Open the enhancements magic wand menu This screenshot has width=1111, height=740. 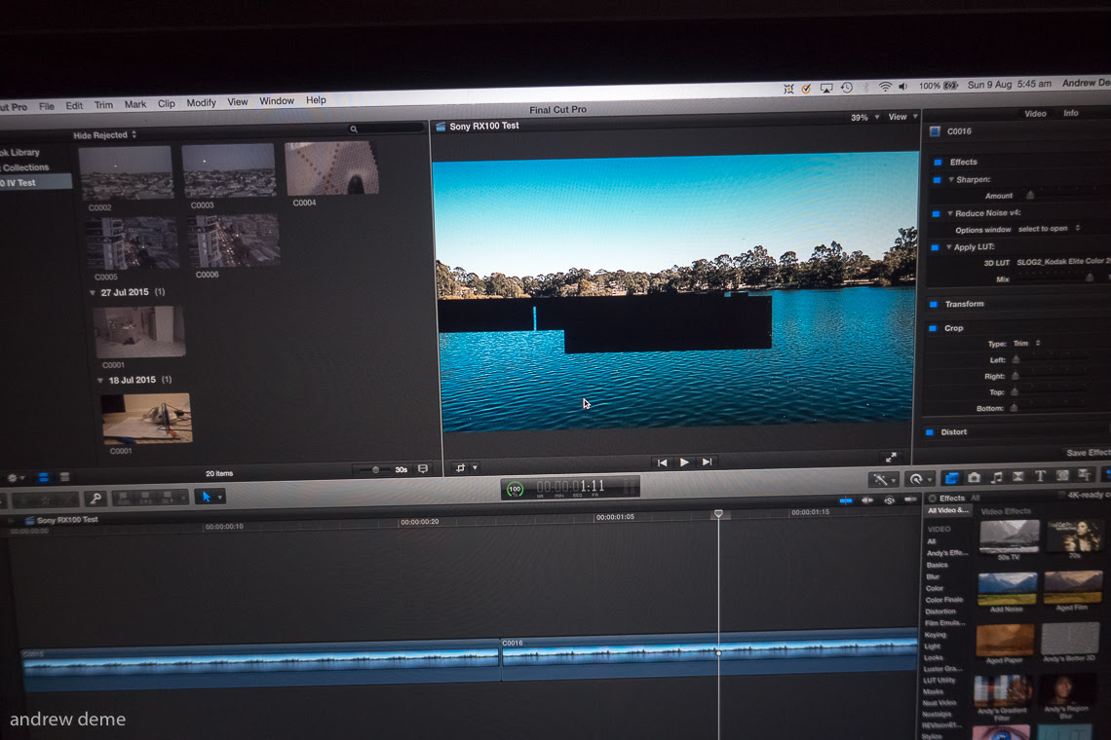884,479
